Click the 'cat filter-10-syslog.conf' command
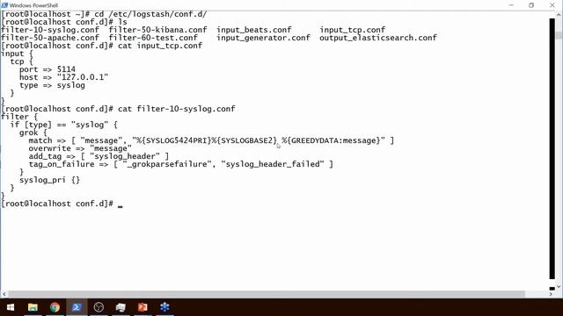 [x=176, y=109]
